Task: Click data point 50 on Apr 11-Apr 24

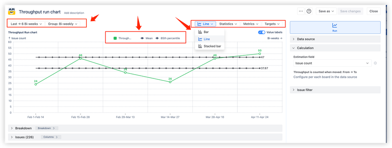Action: [x=260, y=54]
